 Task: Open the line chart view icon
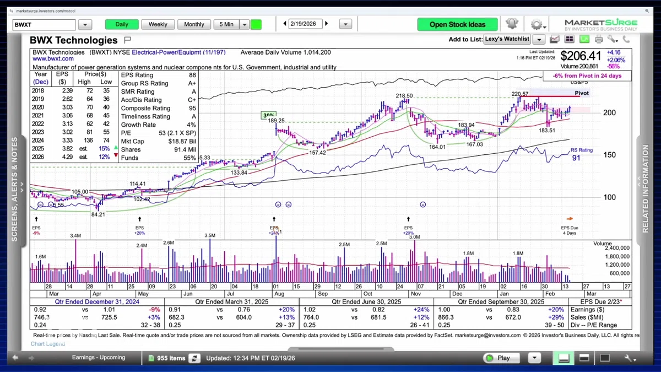(555, 39)
